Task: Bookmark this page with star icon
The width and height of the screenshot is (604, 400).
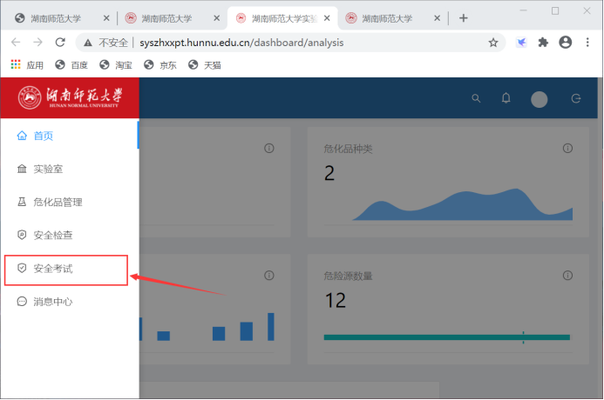Action: (493, 43)
